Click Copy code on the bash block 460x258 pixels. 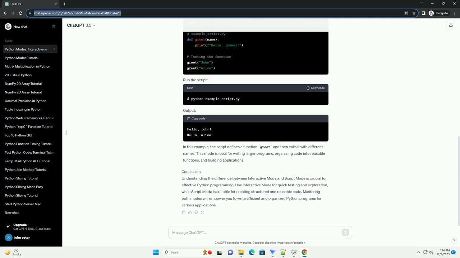[x=316, y=88]
